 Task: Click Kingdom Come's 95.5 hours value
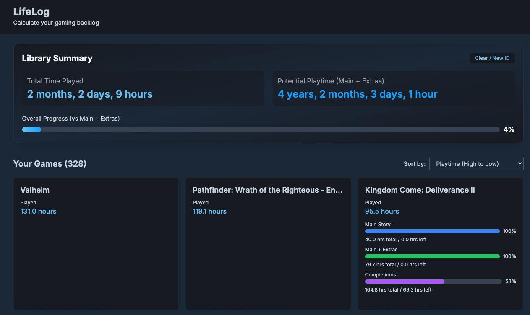click(382, 211)
